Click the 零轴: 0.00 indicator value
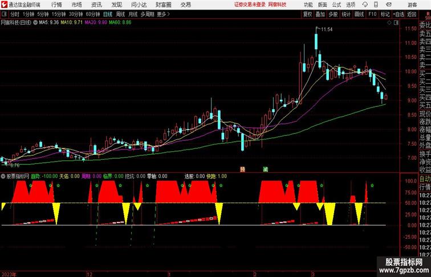Image resolution: width=431 pixels, height=277 pixels. tap(157, 176)
